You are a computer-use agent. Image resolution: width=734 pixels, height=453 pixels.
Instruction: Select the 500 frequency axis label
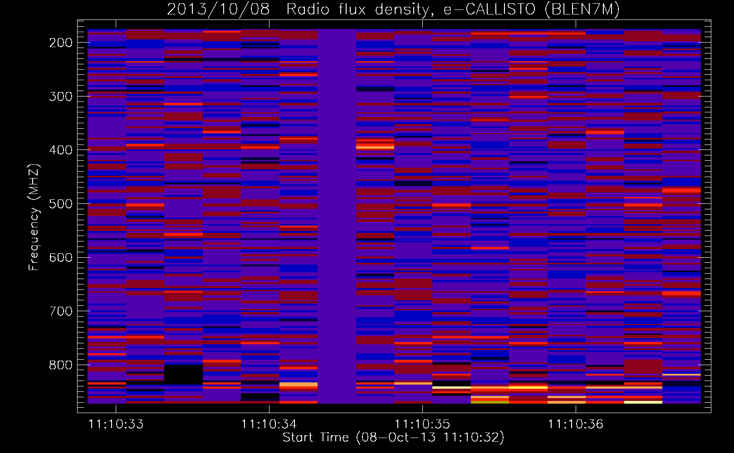[x=61, y=204]
